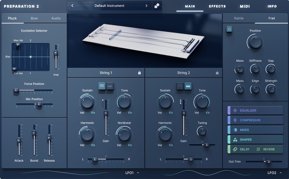Toggle the String 1 lock icon
This screenshot has height=179, width=289.
pos(139,73)
